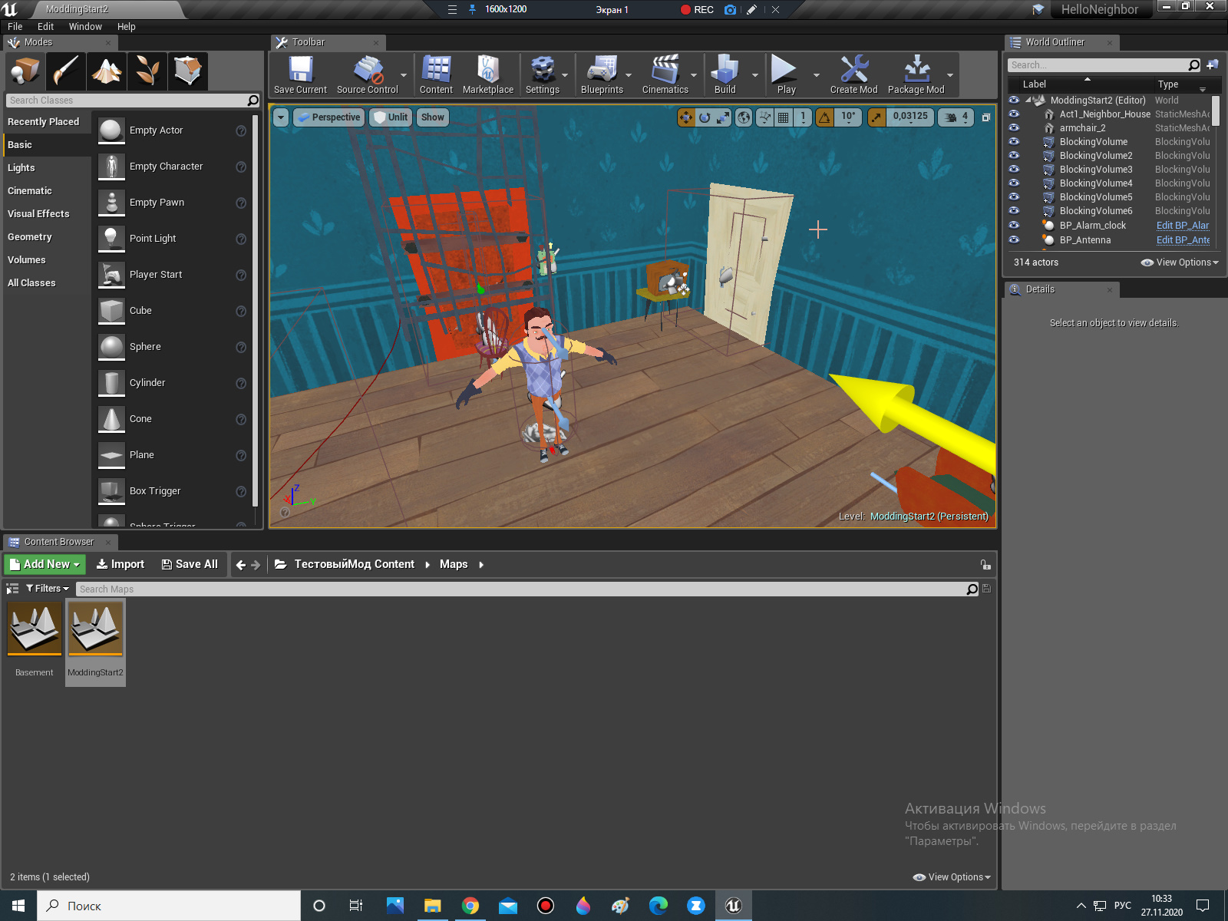Click Create Mod in toolbar
The image size is (1228, 921).
point(853,75)
